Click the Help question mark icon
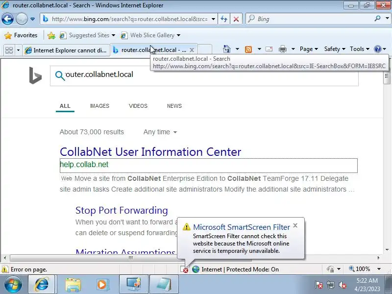This screenshot has height=294, width=392. click(x=377, y=49)
